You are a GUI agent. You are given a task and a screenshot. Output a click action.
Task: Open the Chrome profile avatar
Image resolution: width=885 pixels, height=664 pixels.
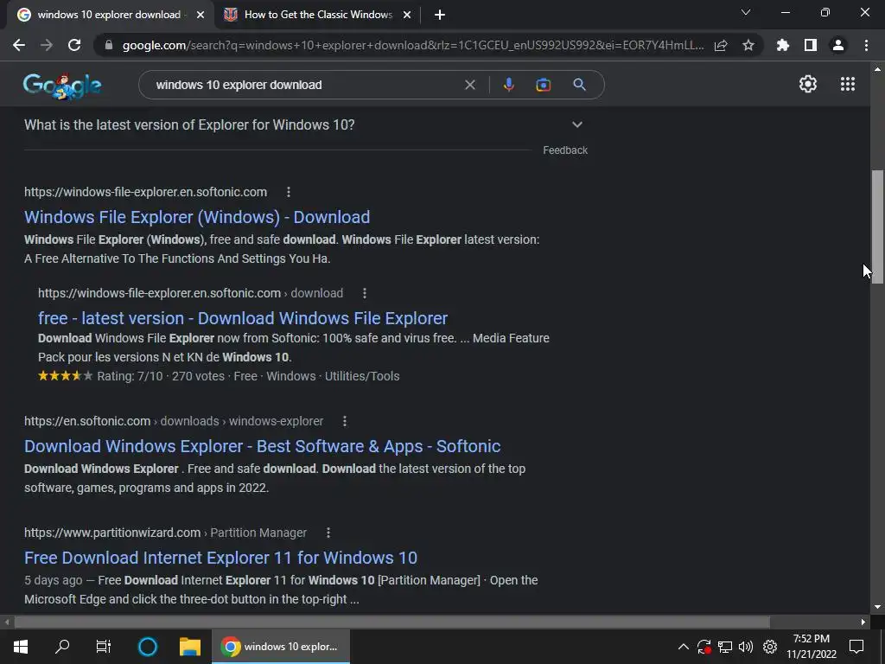pos(838,45)
